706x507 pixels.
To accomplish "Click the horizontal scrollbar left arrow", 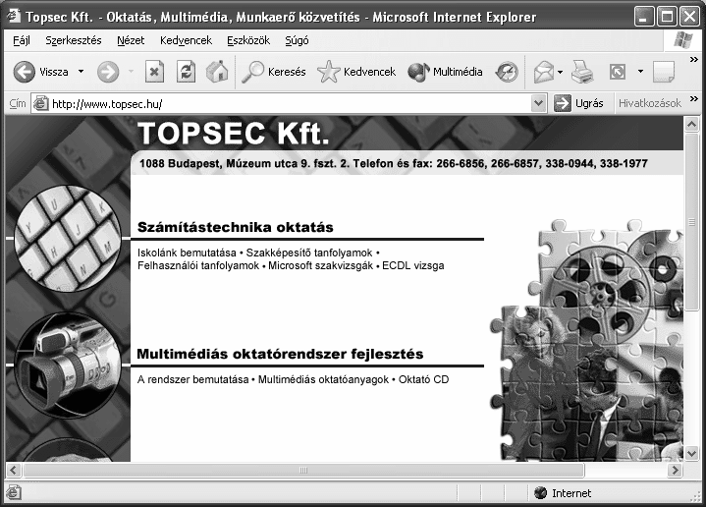I will pyautogui.click(x=14, y=470).
